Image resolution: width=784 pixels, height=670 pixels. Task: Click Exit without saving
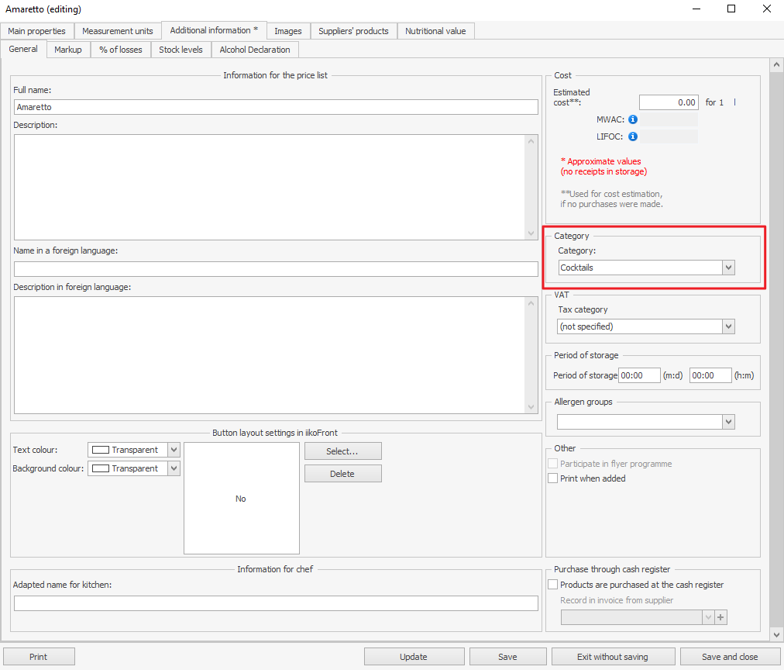(613, 657)
